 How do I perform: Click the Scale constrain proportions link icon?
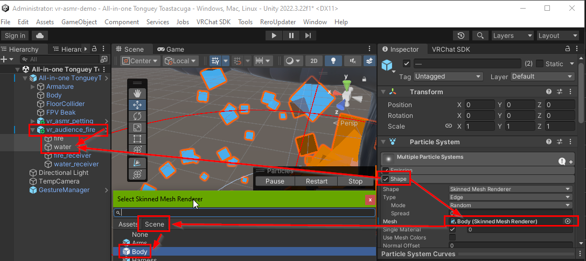click(449, 126)
